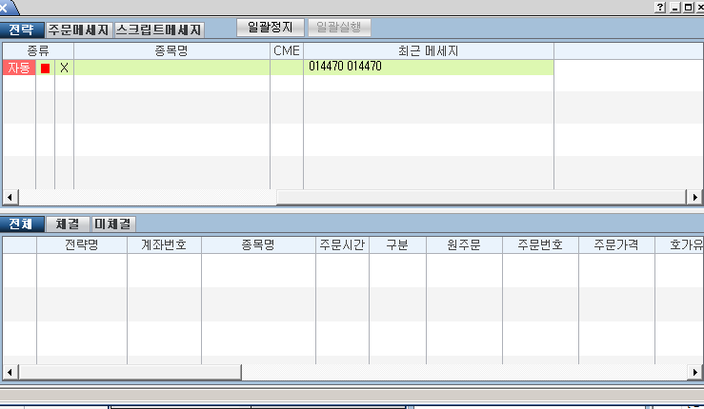Switch to the 주문메세지 tab
Screen dimensions: 704x409
(x=79, y=29)
